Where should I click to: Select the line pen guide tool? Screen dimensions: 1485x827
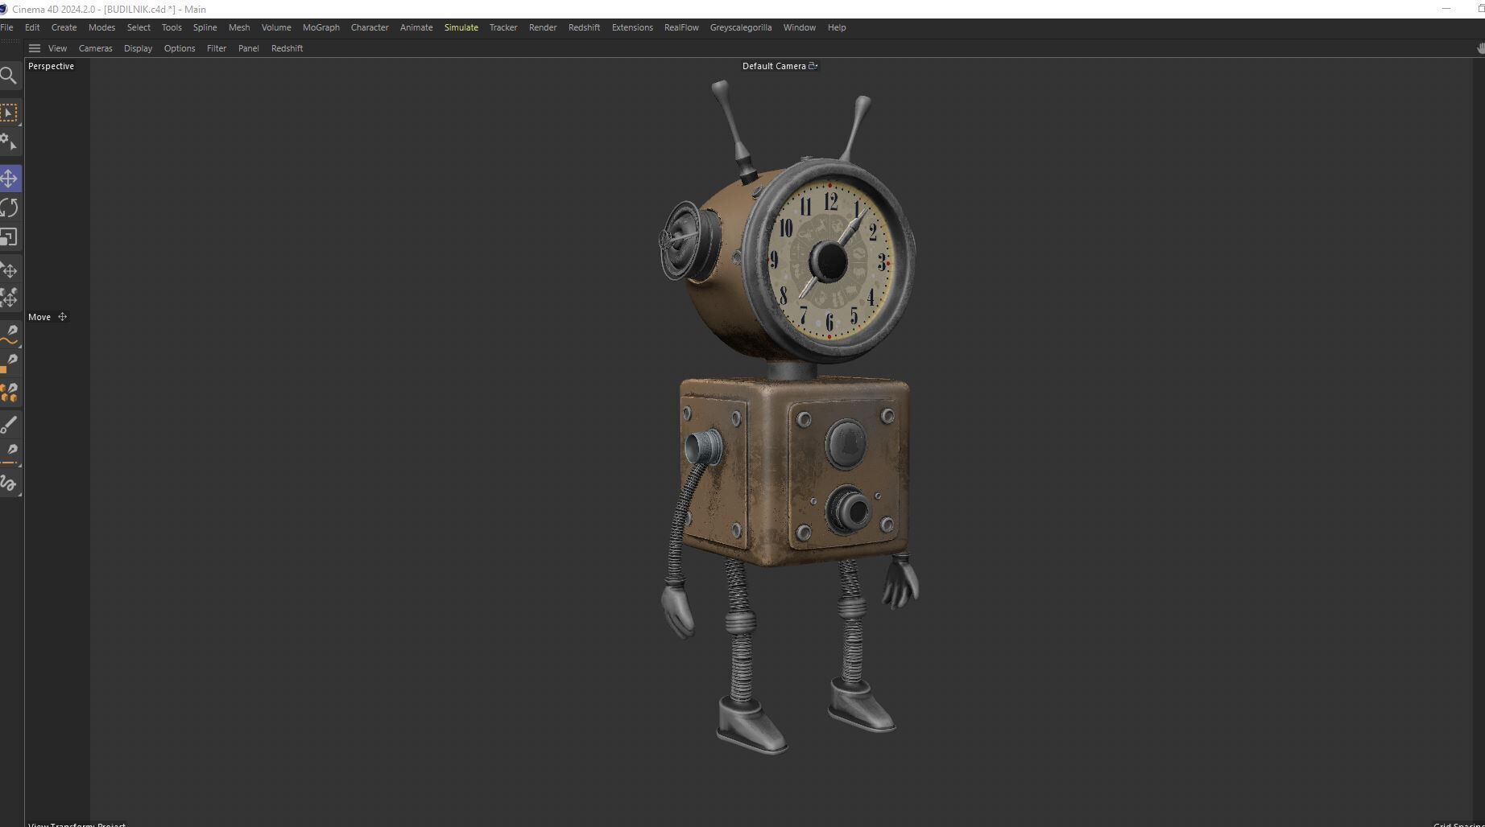pyautogui.click(x=10, y=454)
